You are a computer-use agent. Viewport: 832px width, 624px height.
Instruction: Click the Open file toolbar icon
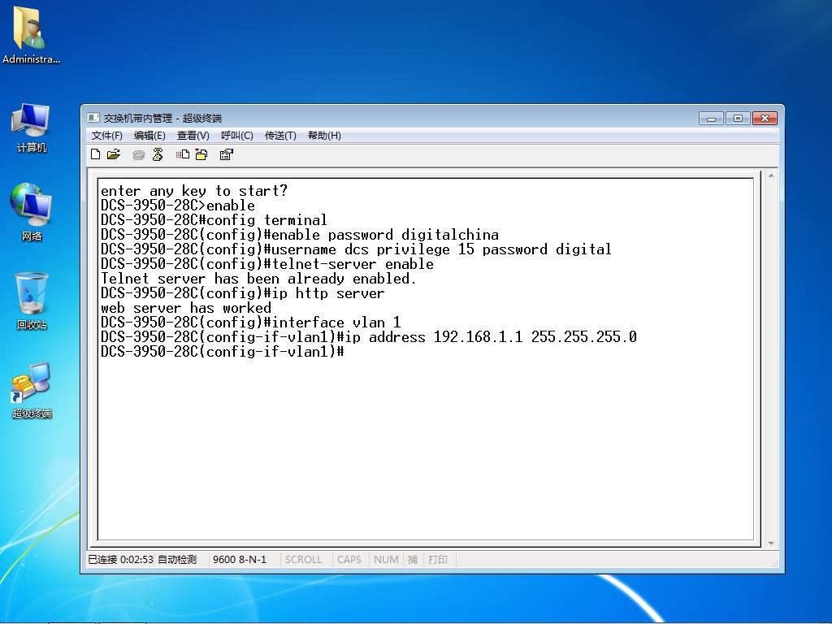pos(114,154)
